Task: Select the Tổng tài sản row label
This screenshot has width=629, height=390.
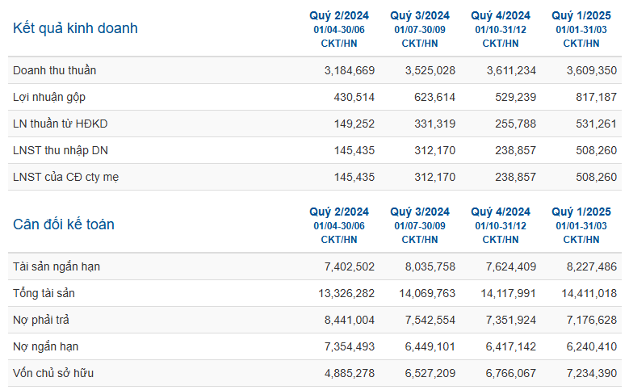Action: pos(44,293)
